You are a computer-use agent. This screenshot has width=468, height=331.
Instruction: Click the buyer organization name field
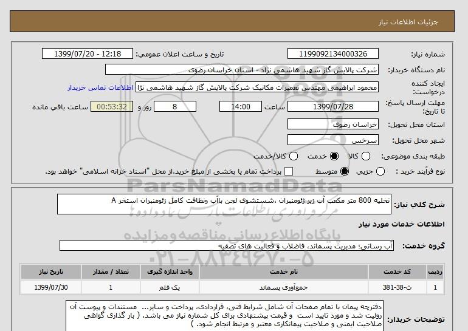click(x=242, y=70)
